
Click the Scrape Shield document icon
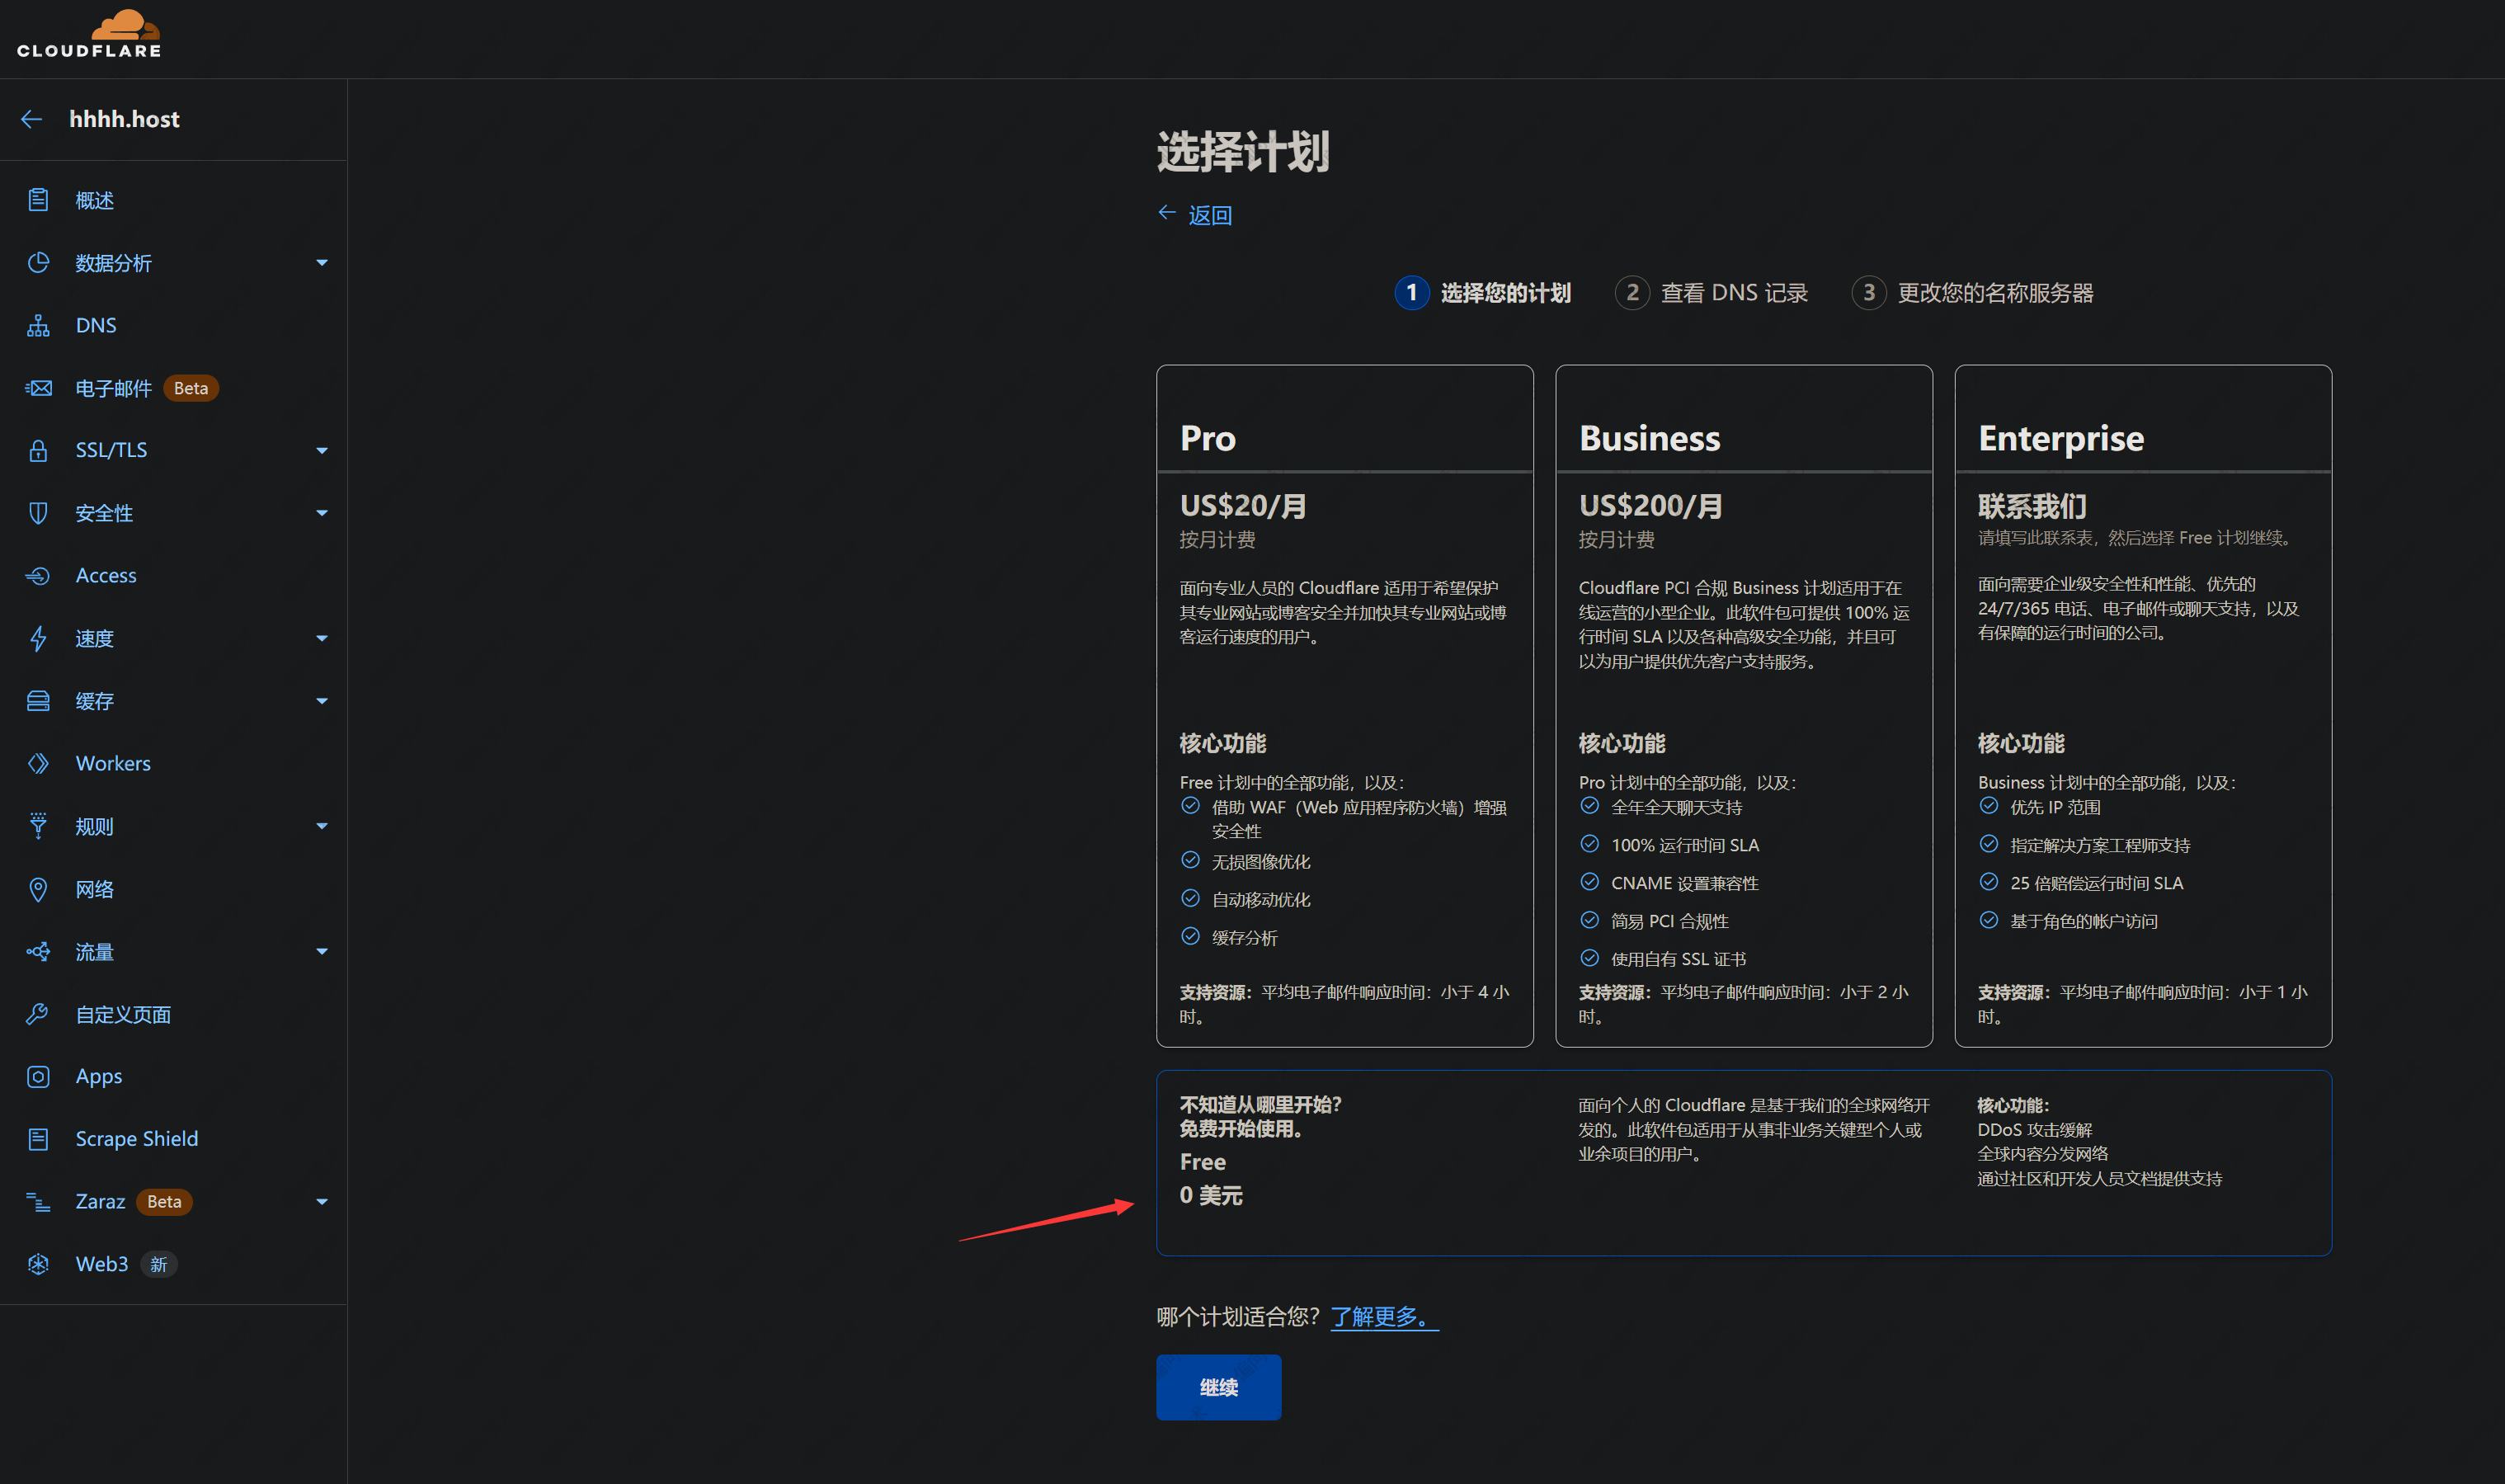(38, 1139)
